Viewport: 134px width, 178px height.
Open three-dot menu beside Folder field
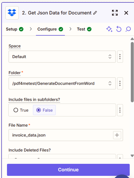coord(120,84)
